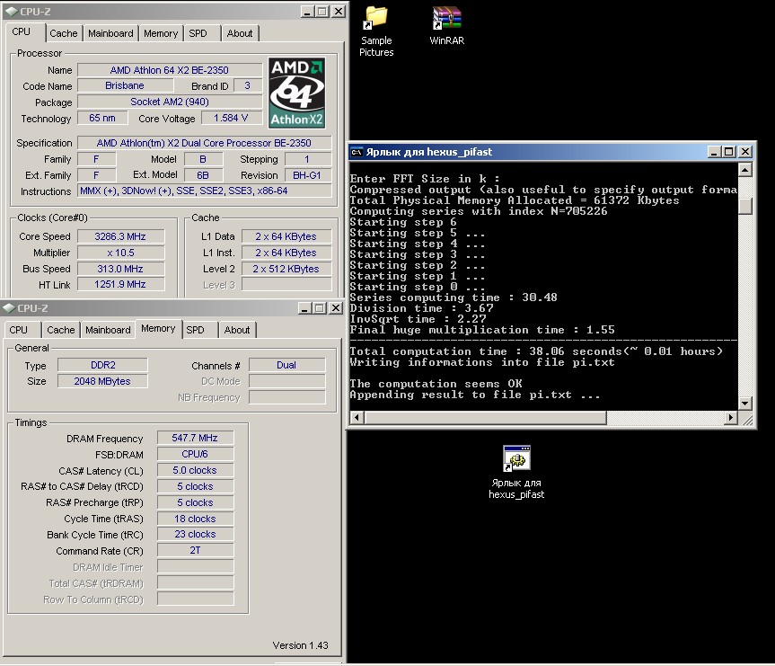Viewport: 775px width, 666px height.
Task: Open the Sample Pictures desktop folder icon
Action: point(375,17)
